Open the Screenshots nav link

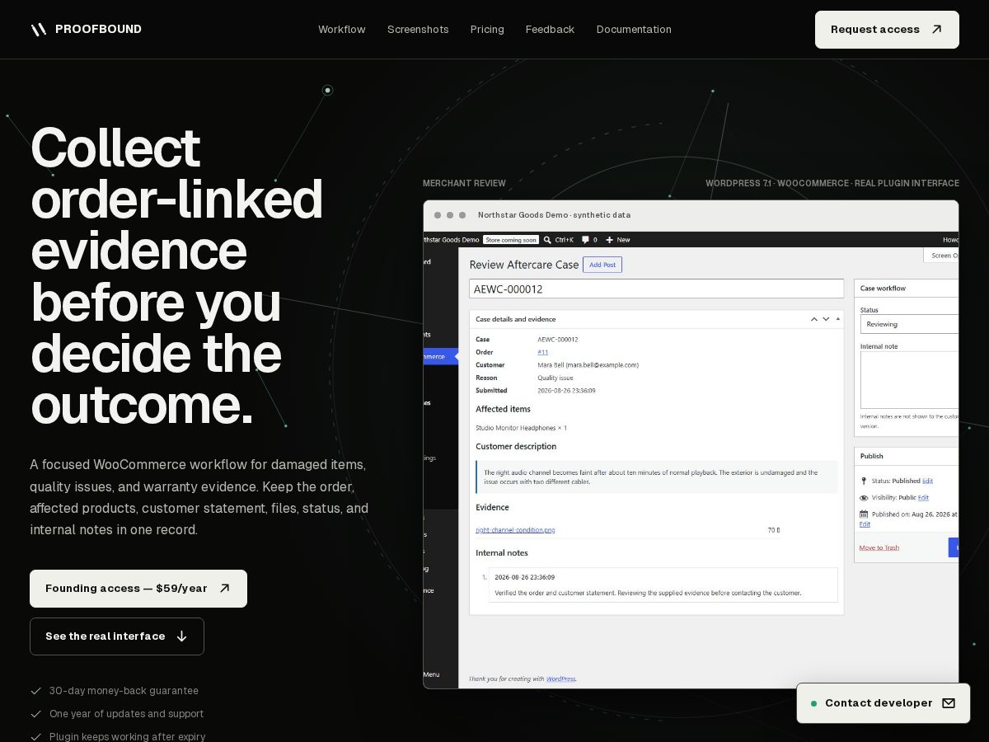tap(418, 30)
